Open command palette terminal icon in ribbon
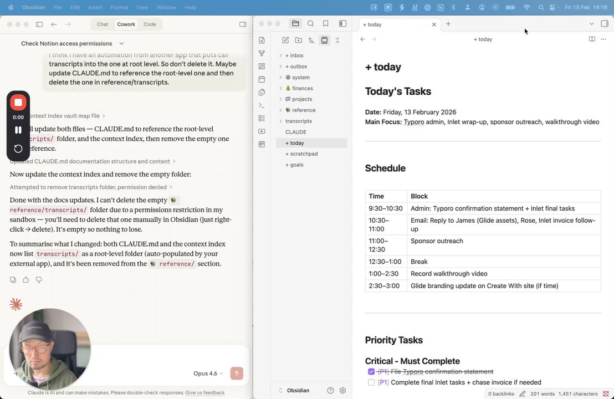 262,105
